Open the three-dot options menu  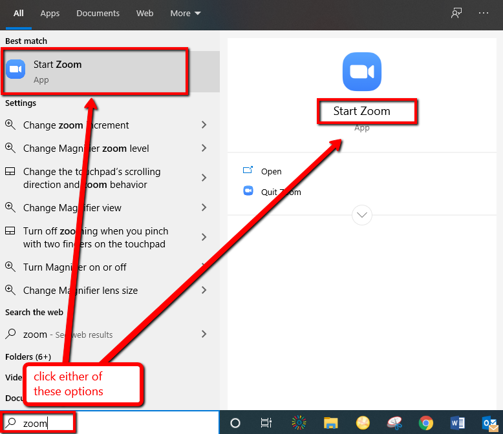tap(484, 13)
